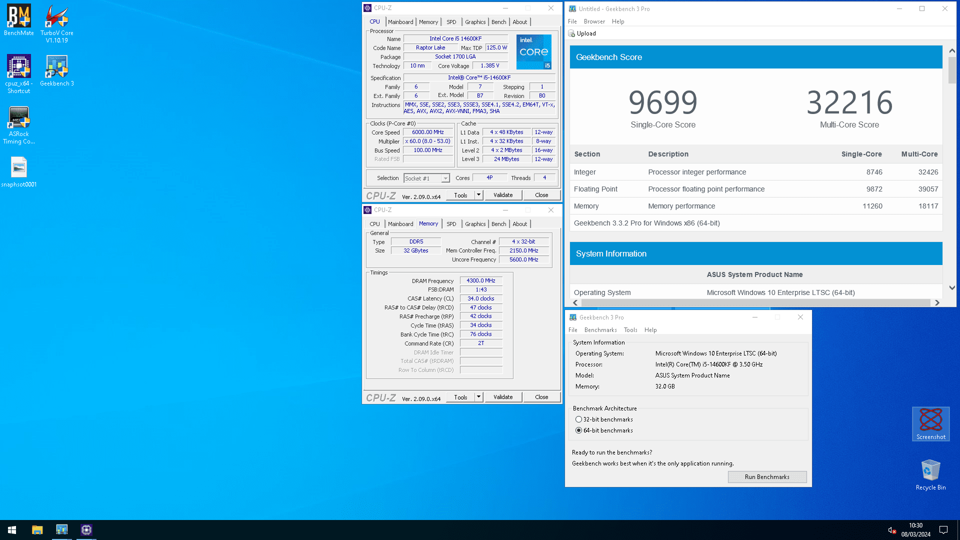The height and width of the screenshot is (540, 960).
Task: Switch to Memory tab in top CPU-Z
Action: click(x=428, y=22)
